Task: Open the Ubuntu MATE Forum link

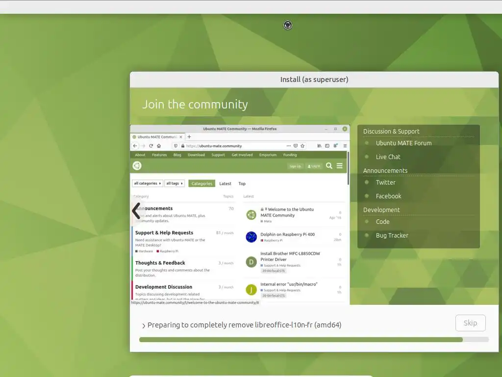Action: pyautogui.click(x=403, y=143)
